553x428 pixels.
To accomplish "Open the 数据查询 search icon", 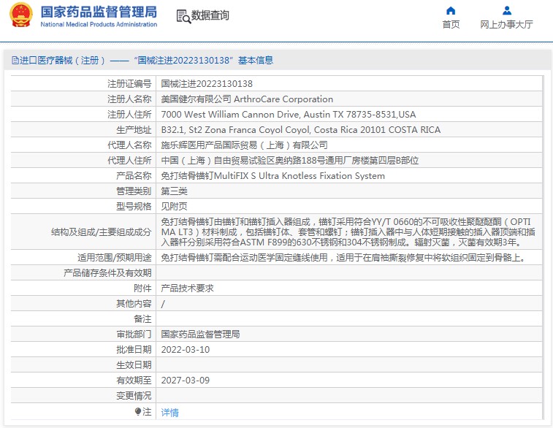I will [183, 17].
